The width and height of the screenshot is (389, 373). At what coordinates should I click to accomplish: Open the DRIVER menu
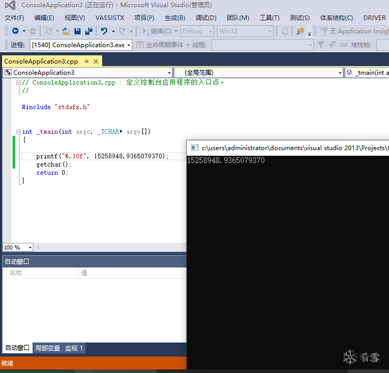pyautogui.click(x=374, y=18)
